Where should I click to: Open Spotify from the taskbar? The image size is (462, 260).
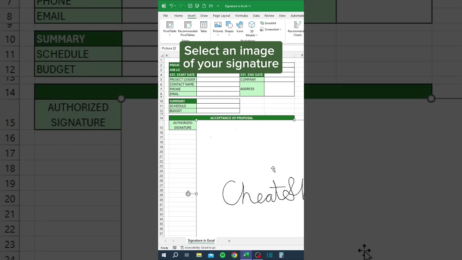[222, 255]
